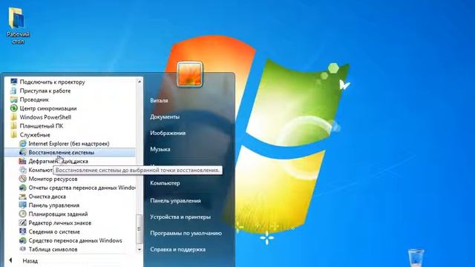Select Подключить к проектору text
The image size is (475, 267).
53,82
